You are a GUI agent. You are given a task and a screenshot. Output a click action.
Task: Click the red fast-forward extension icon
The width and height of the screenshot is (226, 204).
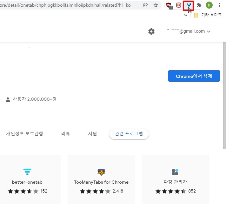pos(179,5)
